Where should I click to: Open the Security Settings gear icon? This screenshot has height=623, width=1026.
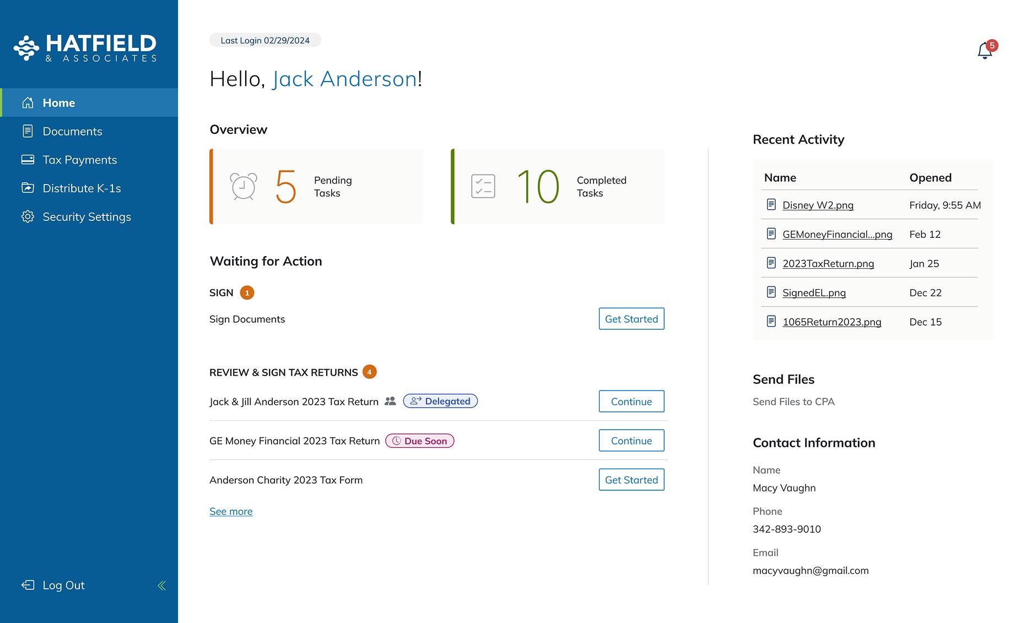tap(28, 216)
